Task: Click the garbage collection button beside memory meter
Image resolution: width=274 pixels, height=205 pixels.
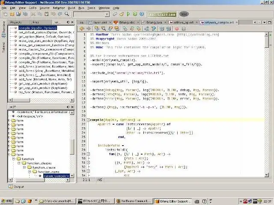Action: point(184,14)
